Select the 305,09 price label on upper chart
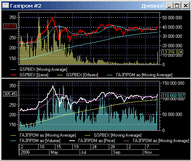The height and width of the screenshot is (161, 191). pos(10,27)
